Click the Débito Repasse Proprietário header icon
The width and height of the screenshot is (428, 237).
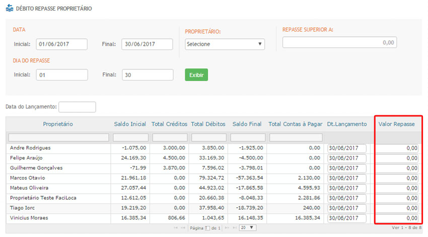(9, 9)
